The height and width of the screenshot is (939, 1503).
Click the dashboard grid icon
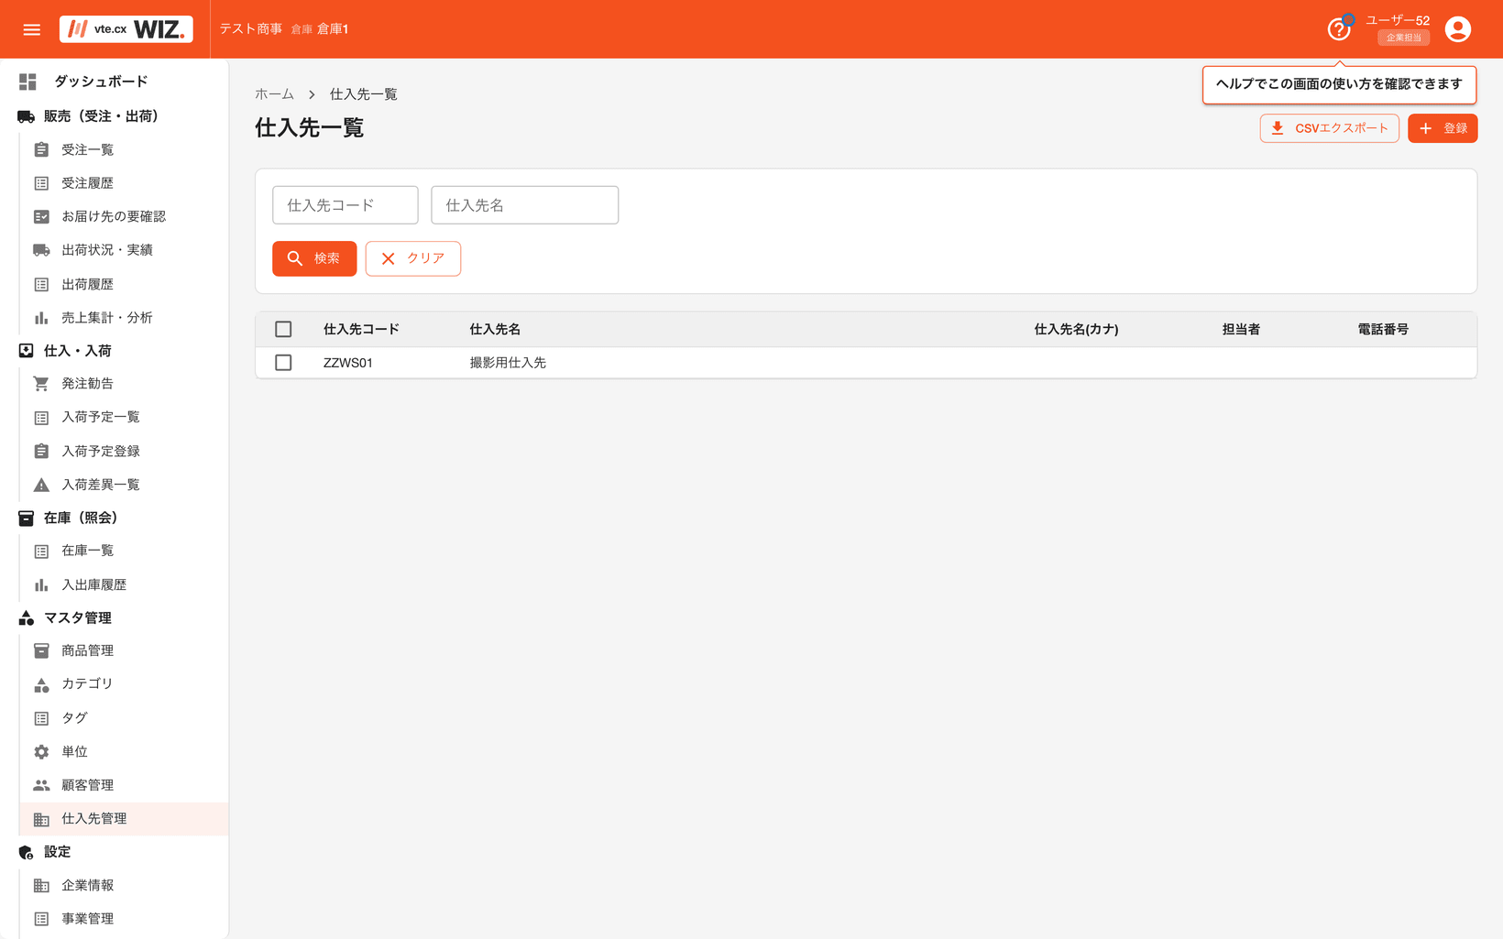27,82
